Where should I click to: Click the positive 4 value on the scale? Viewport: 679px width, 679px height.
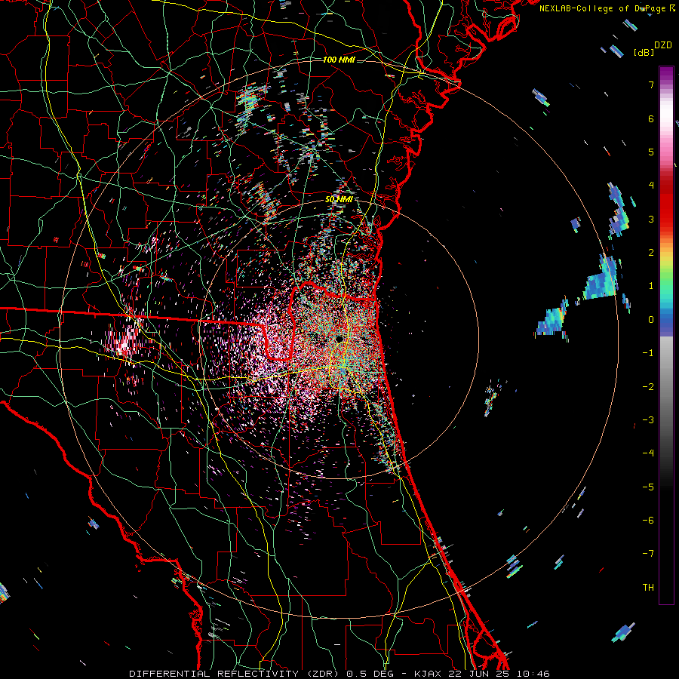click(651, 186)
